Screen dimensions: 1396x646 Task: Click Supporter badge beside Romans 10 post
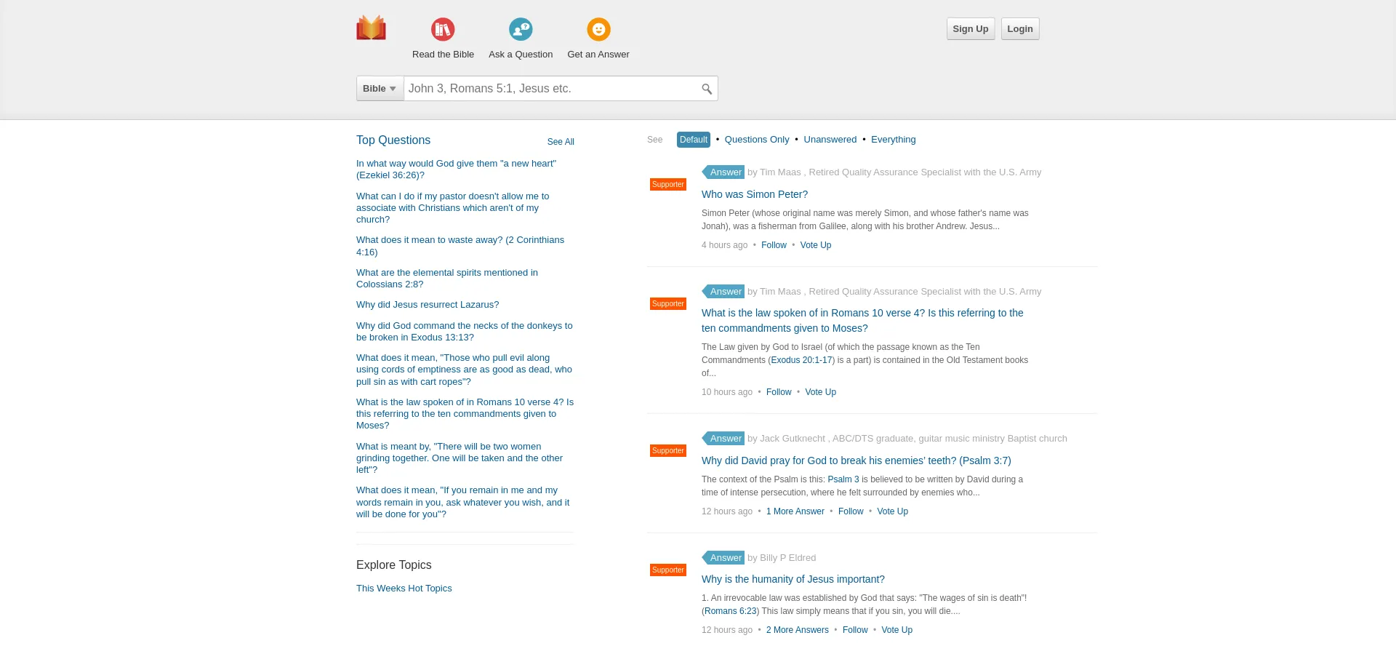coord(668,304)
